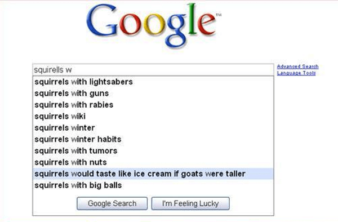Click the green letter l in logo
The width and height of the screenshot is (338, 222).
tap(192, 19)
